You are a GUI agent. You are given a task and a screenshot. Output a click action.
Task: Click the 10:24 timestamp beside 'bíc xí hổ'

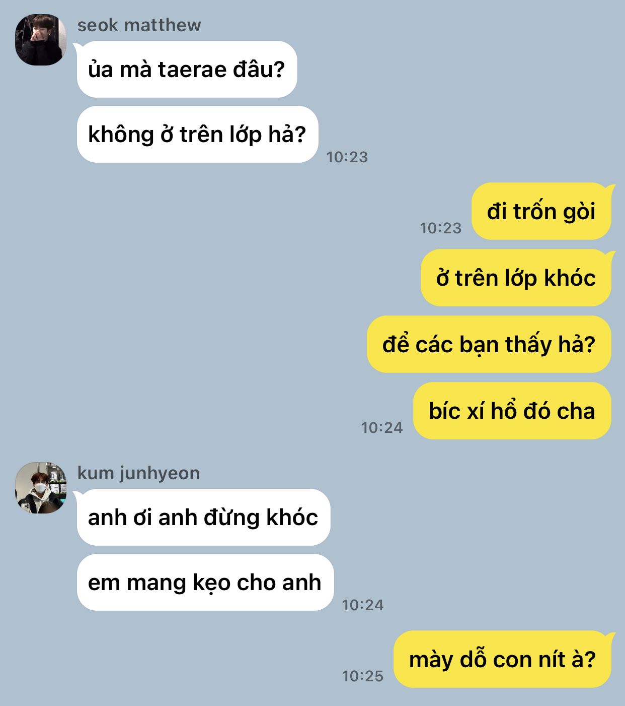382,428
